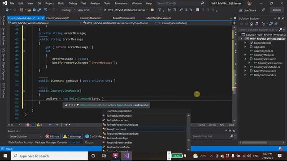Click the New Project toolbar icon
287x161 pixels.
point(22,10)
